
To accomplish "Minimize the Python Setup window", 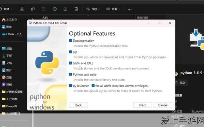I will (149, 23).
